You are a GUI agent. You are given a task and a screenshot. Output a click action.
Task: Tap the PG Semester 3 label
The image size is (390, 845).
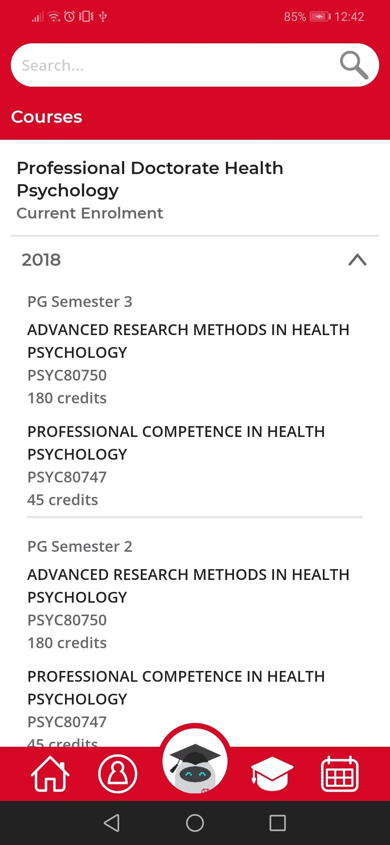80,302
